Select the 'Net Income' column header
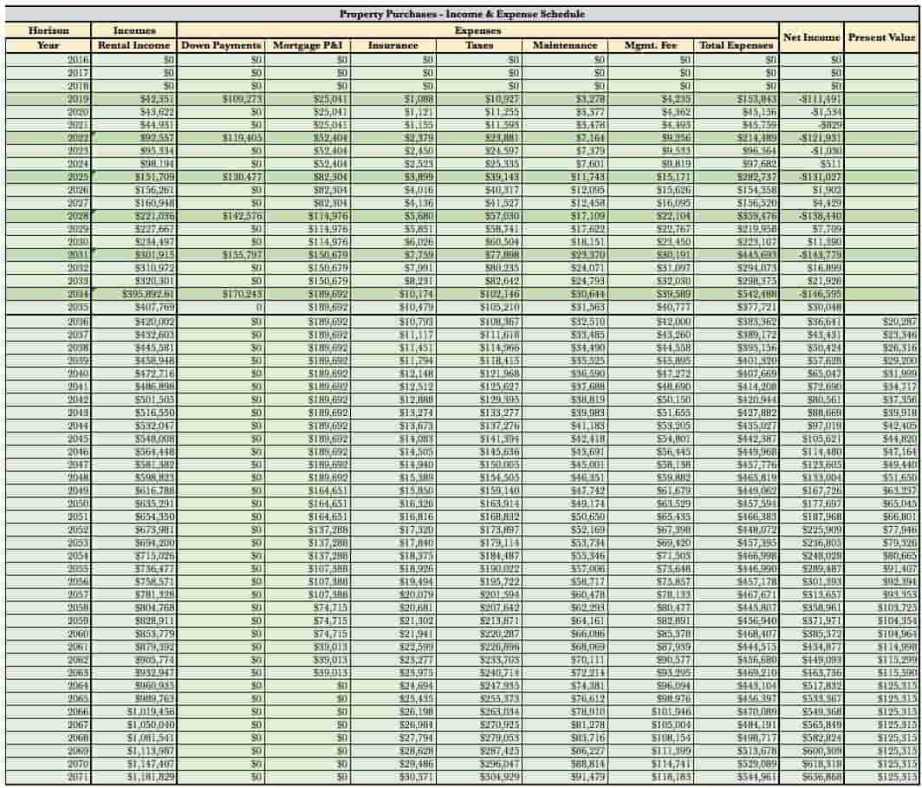This screenshot has height=788, width=922. 811,37
